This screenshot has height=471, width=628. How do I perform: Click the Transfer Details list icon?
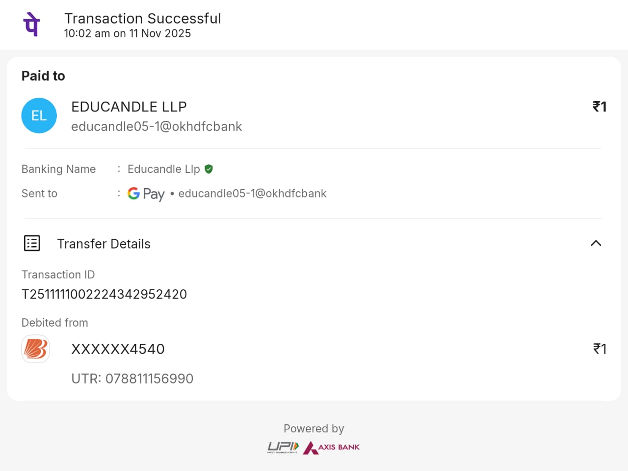(32, 243)
